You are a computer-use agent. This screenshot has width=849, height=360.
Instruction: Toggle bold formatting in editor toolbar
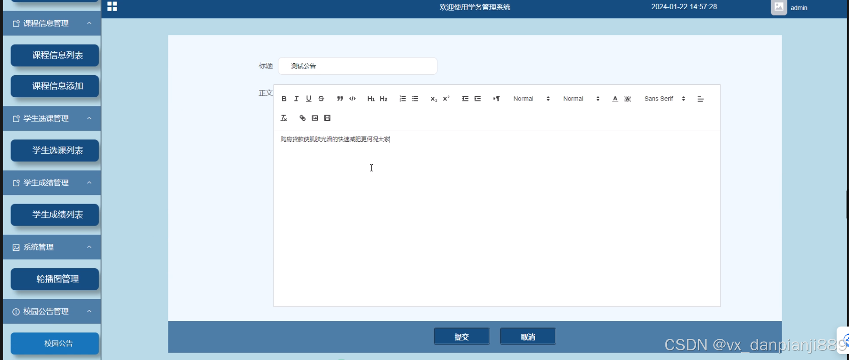point(284,99)
